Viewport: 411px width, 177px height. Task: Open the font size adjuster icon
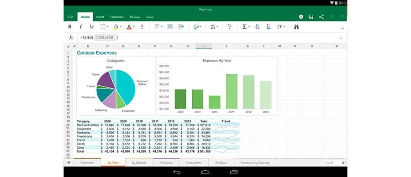coord(142,26)
